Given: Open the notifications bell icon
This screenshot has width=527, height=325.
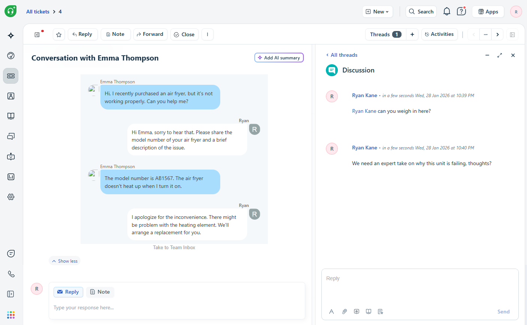Looking at the screenshot, I should point(446,11).
